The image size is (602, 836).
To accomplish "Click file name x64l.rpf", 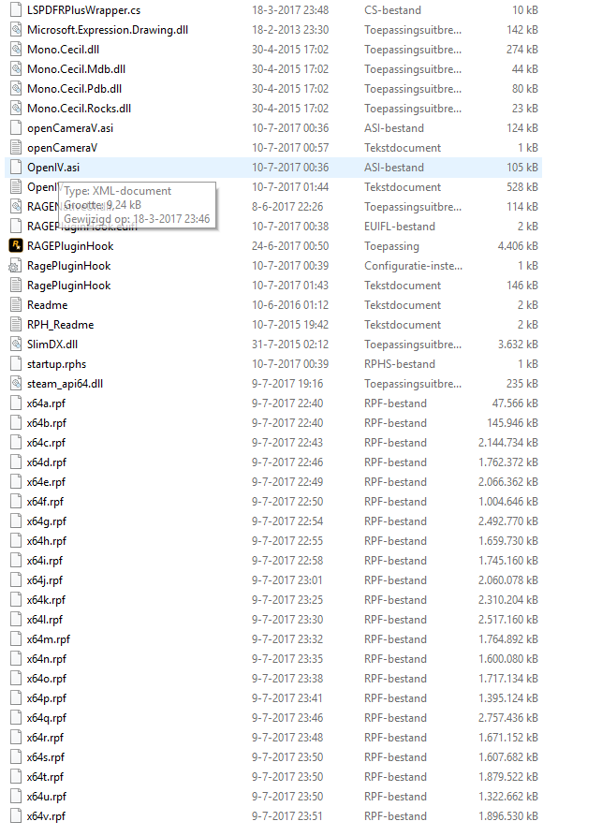I will (x=44, y=620).
